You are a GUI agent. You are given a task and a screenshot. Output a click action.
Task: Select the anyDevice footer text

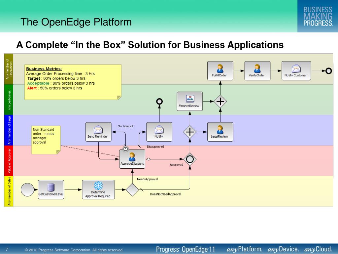pos(283,249)
